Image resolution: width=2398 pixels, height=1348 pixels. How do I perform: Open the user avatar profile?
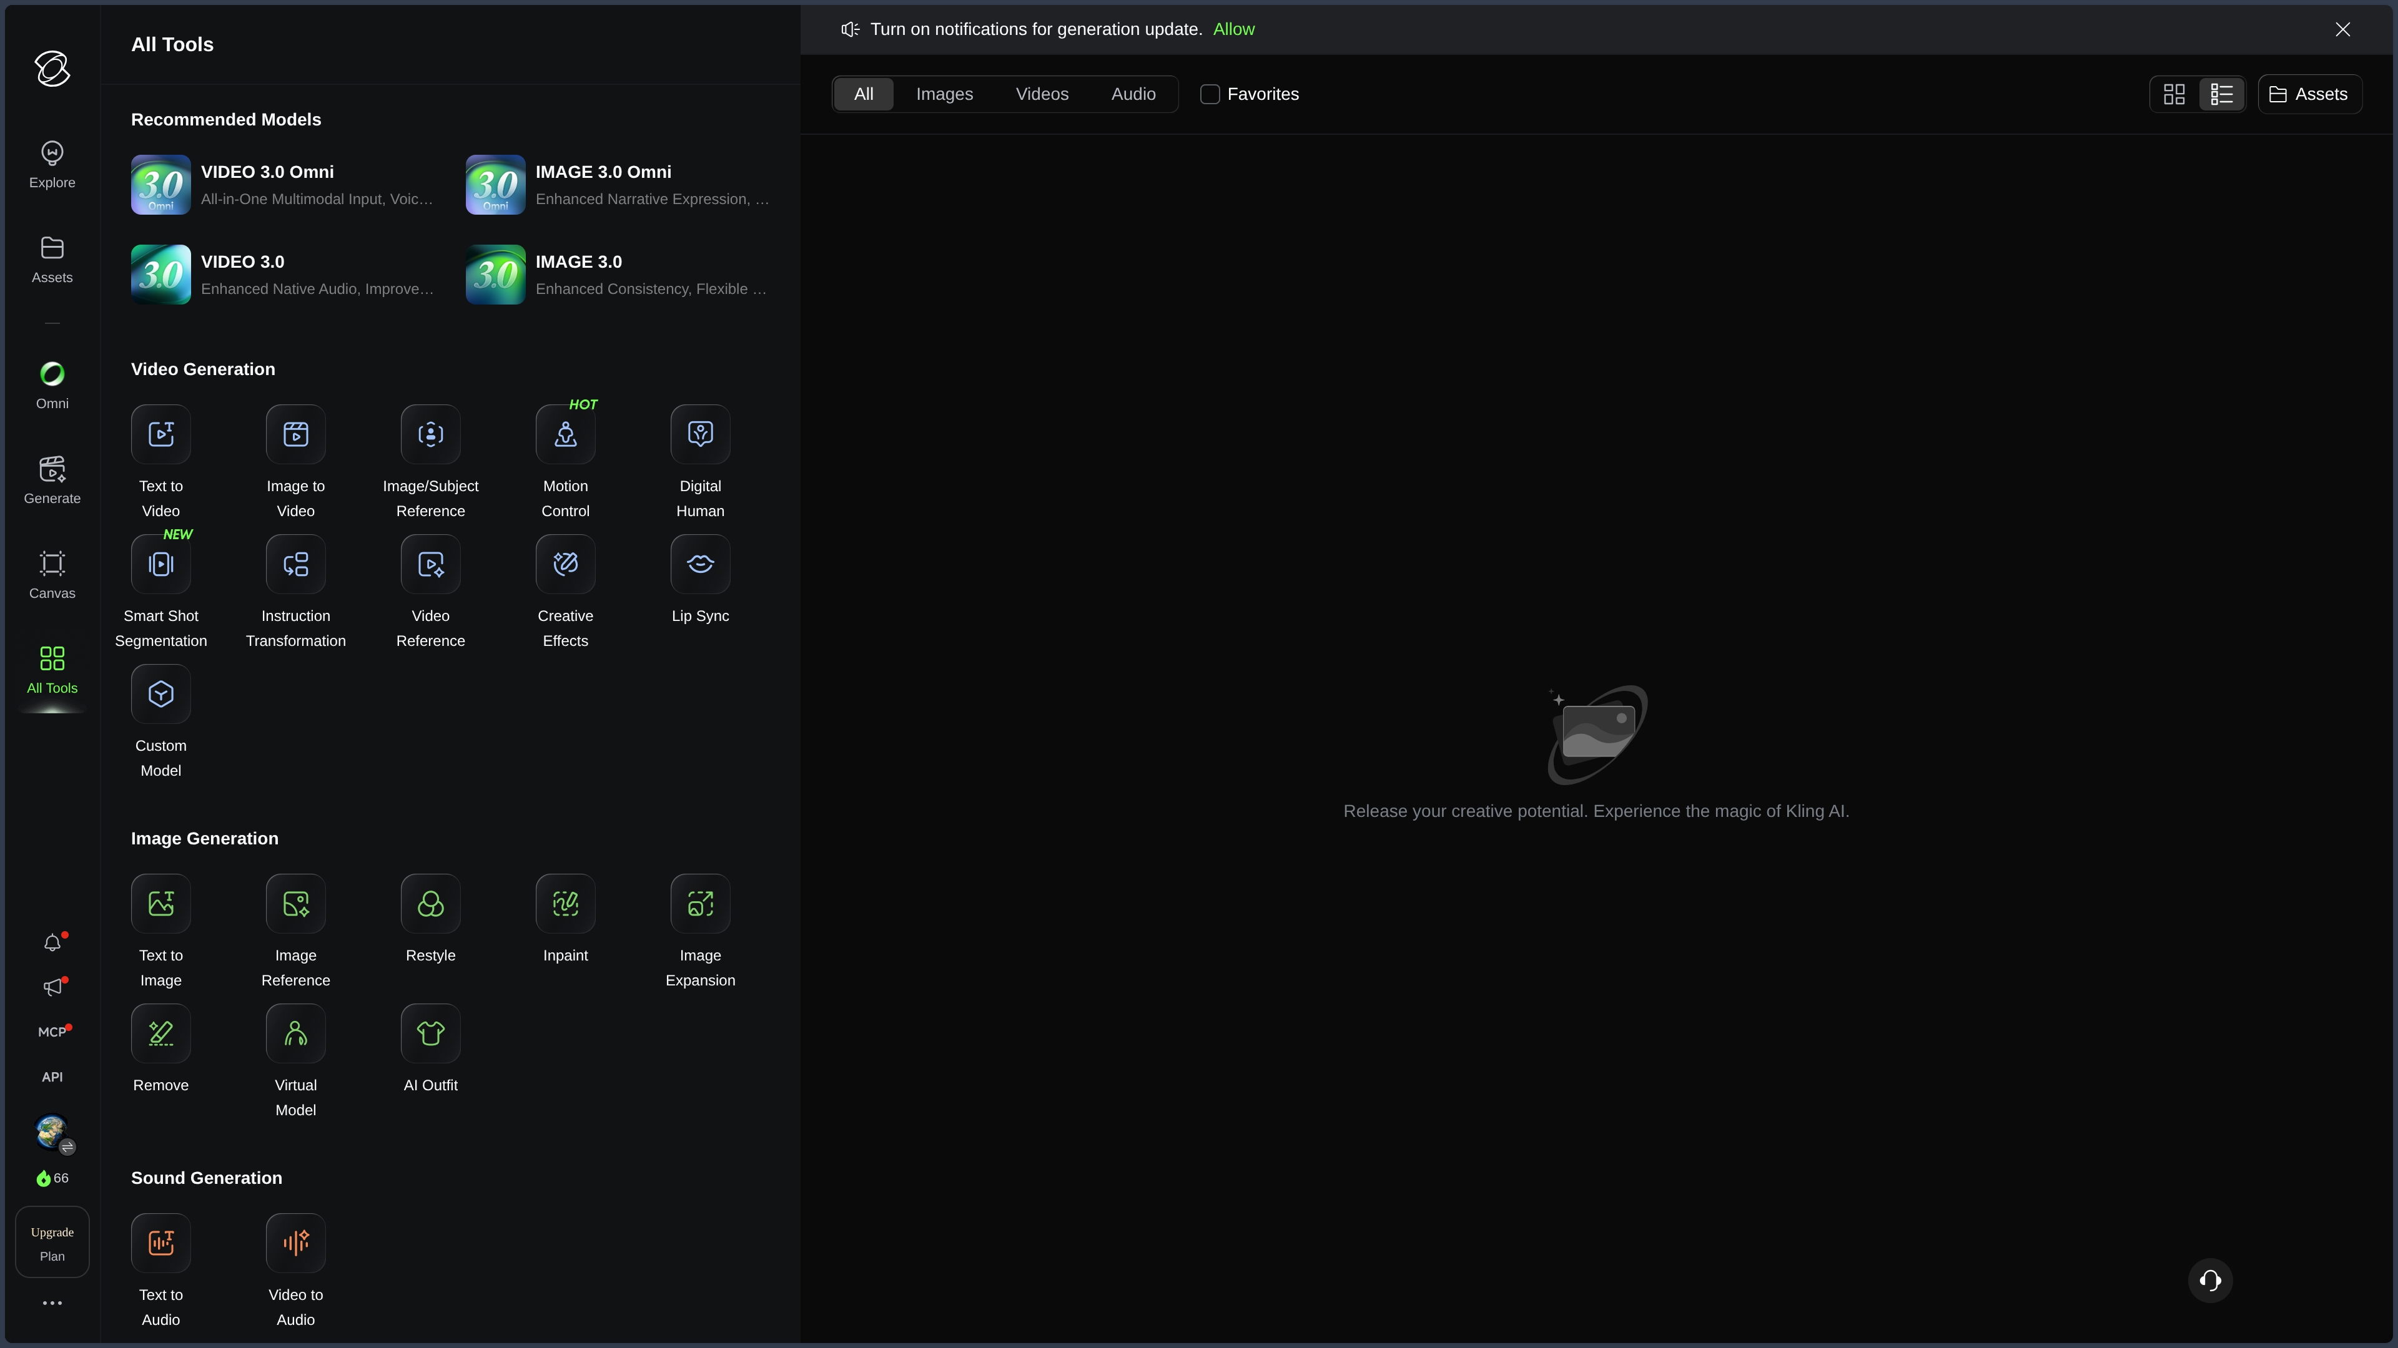point(52,1132)
